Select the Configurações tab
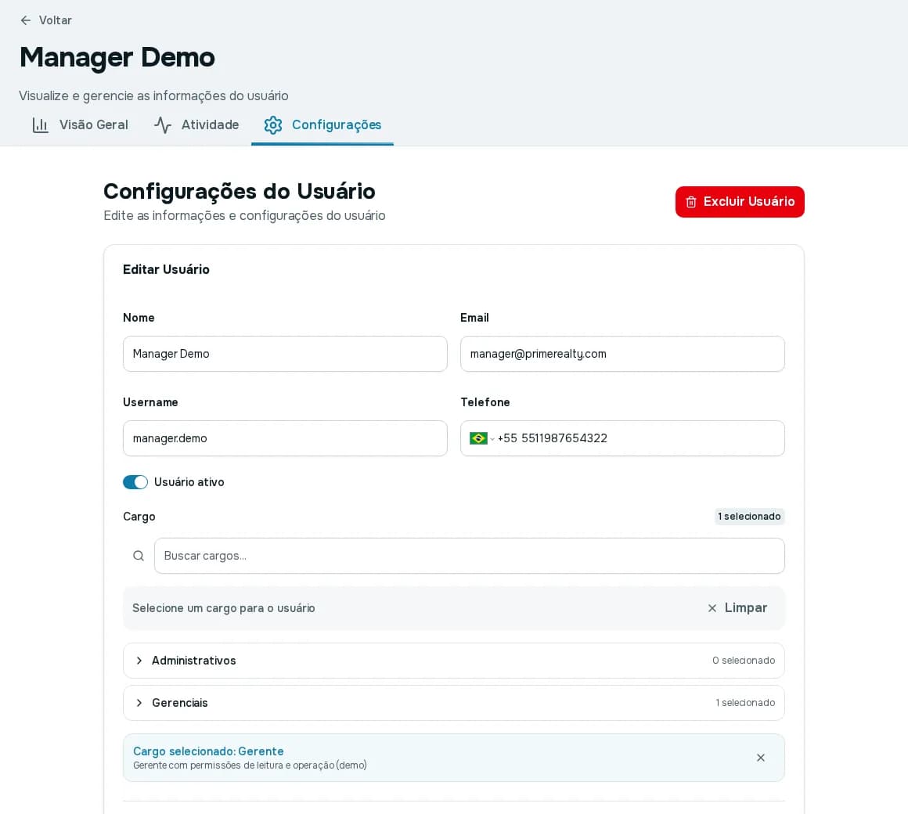The image size is (908, 814). (x=322, y=125)
